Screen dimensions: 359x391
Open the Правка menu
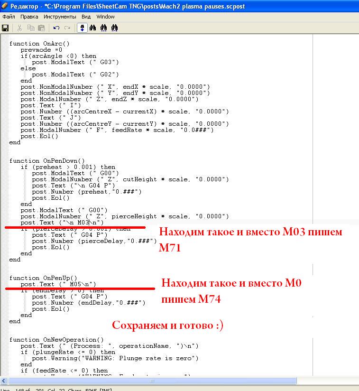[29, 17]
